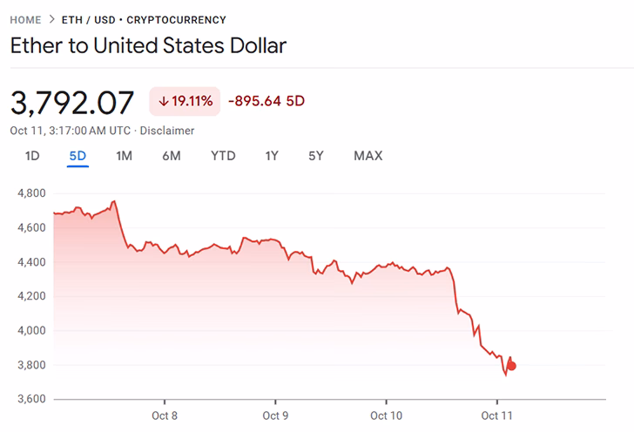Show the 1Y time range
This screenshot has height=432, width=634.
272,156
